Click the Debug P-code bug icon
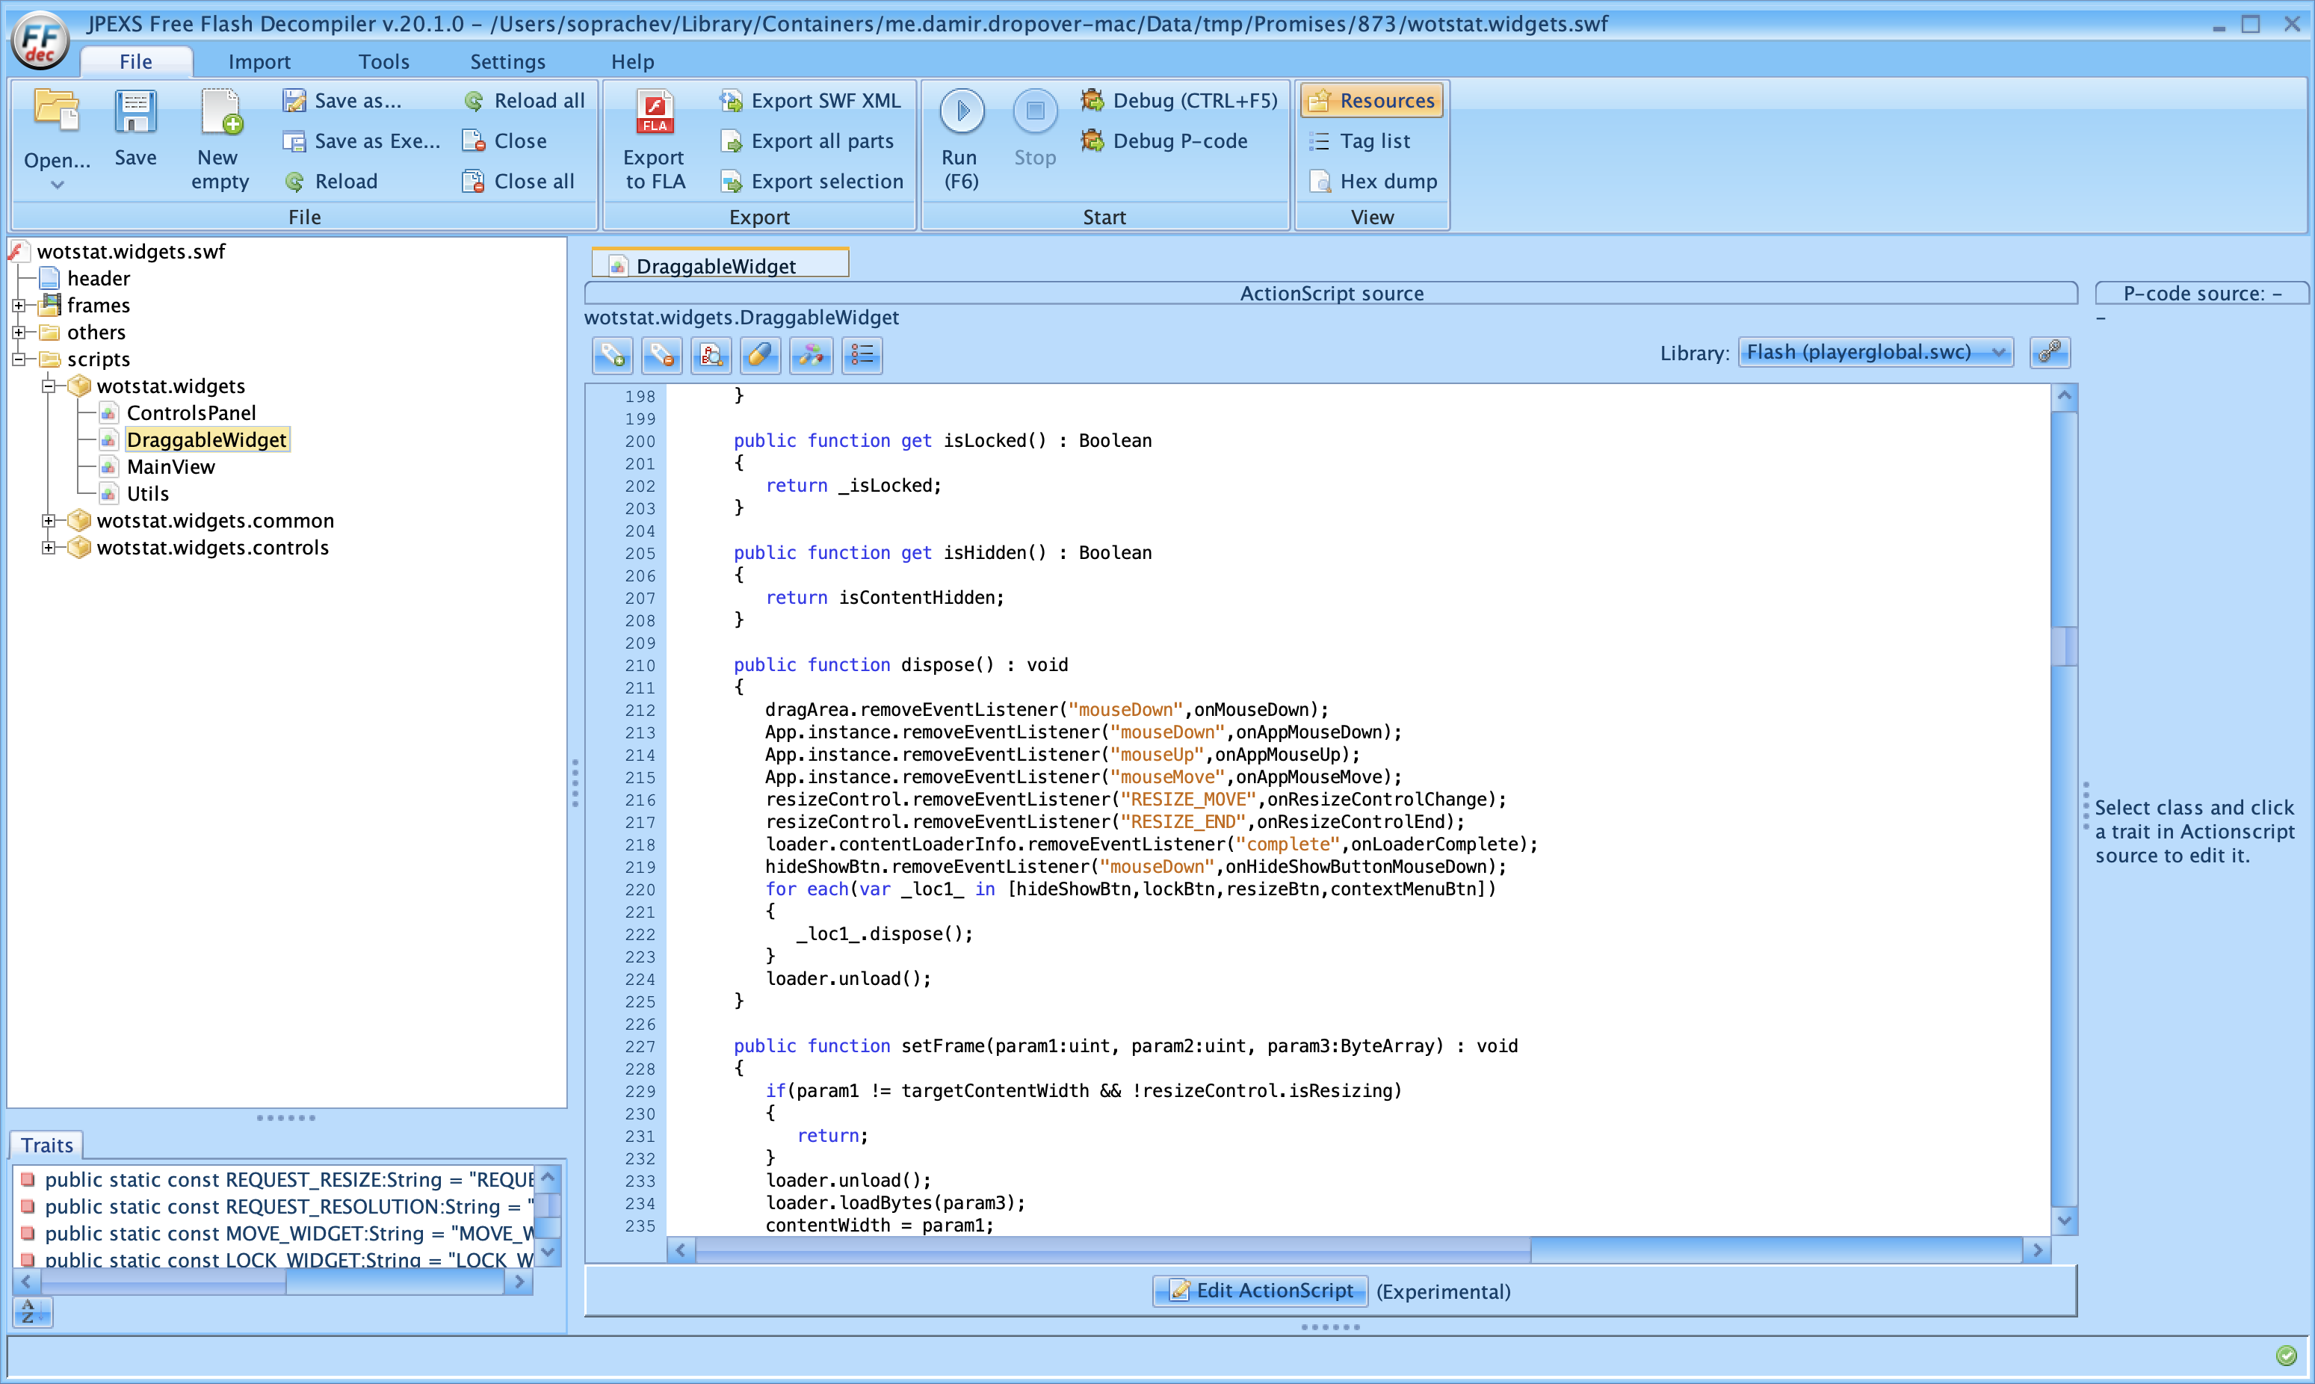Image resolution: width=2315 pixels, height=1384 pixels. [x=1092, y=140]
